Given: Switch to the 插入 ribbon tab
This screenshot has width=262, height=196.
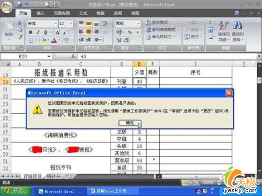Looking at the screenshot, I should [x=40, y=13].
